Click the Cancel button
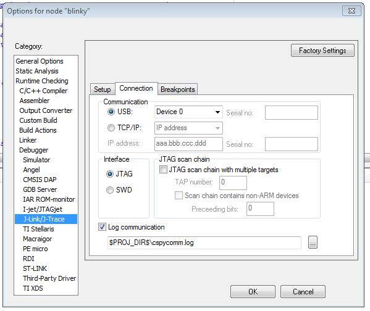The width and height of the screenshot is (370, 311). [303, 292]
